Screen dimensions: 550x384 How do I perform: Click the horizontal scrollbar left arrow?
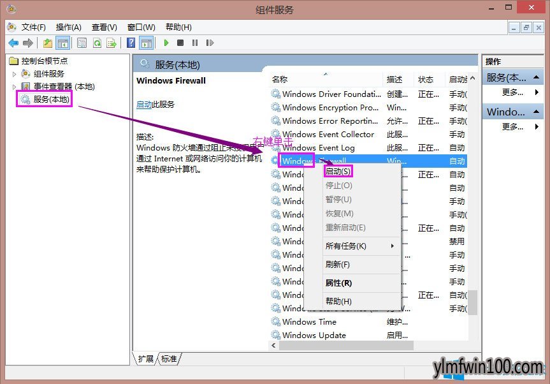274,345
